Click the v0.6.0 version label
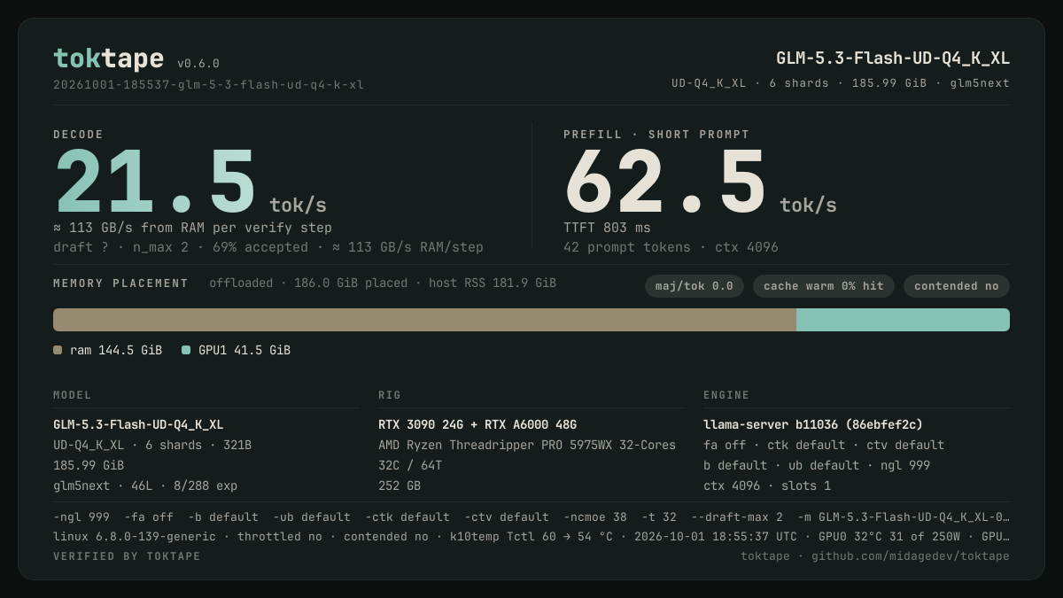This screenshot has width=1063, height=598. 198,64
